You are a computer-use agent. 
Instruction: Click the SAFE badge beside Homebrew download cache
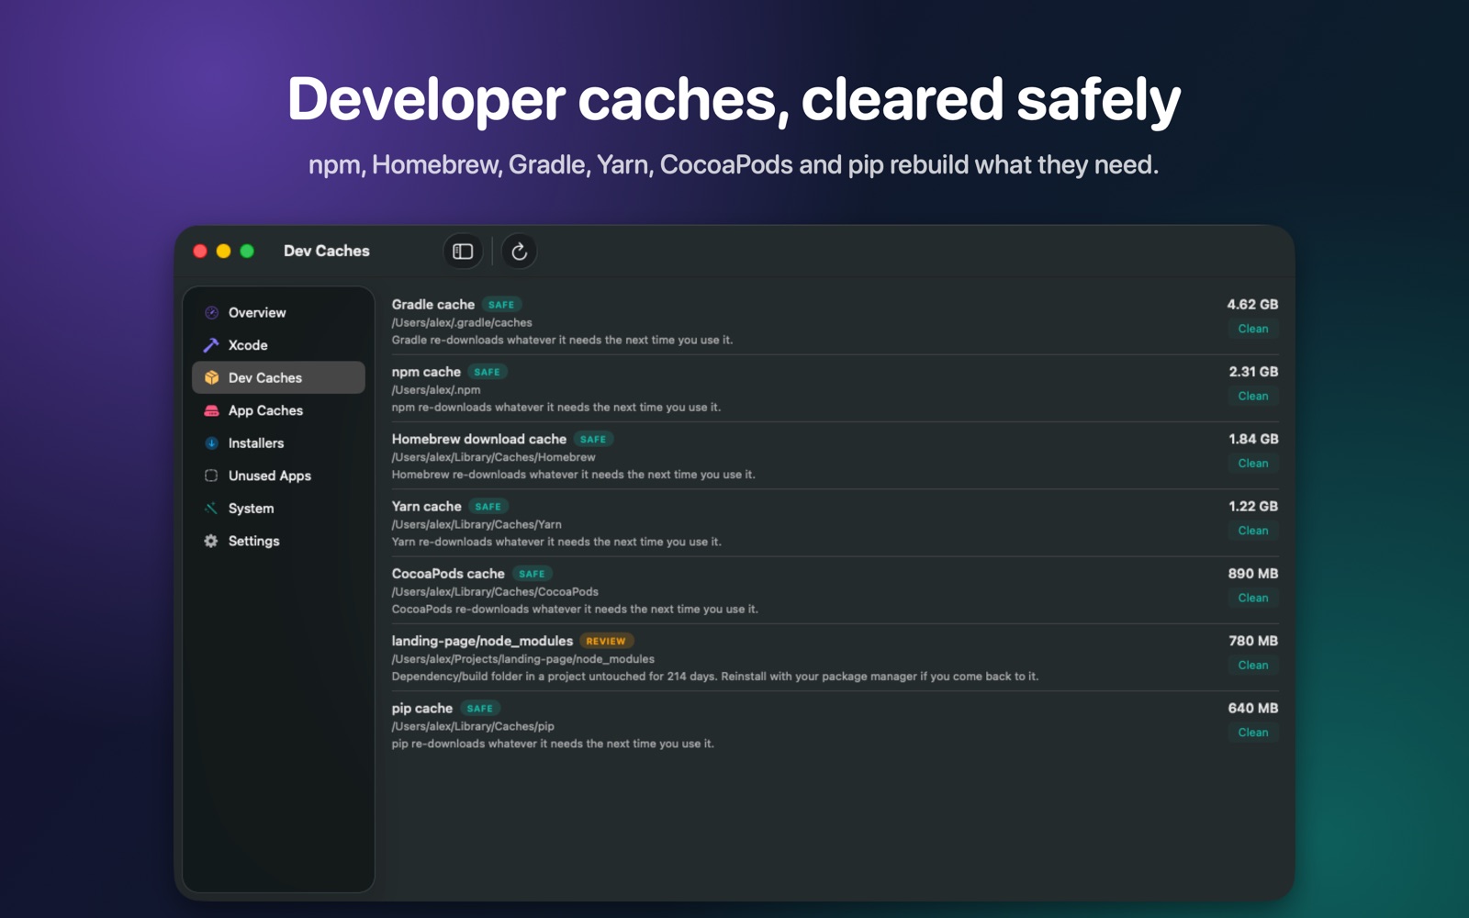(593, 440)
